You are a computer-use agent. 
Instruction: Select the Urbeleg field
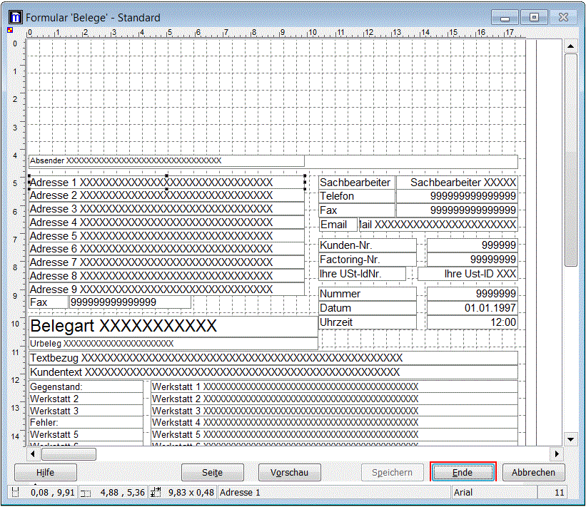tap(173, 344)
